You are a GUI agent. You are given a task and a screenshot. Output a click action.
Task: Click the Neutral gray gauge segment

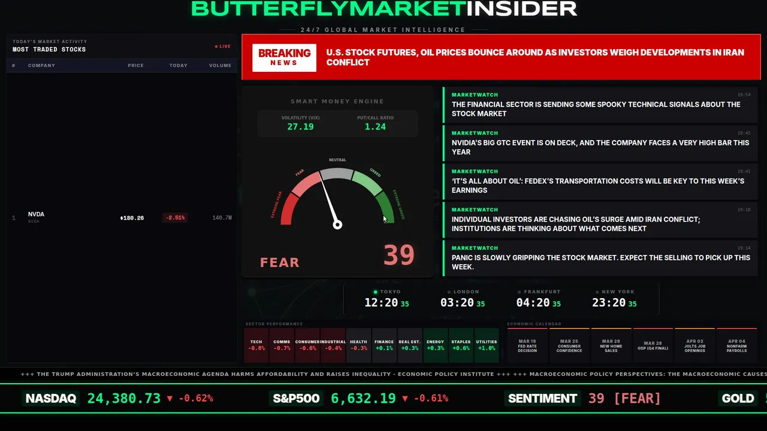tap(337, 174)
